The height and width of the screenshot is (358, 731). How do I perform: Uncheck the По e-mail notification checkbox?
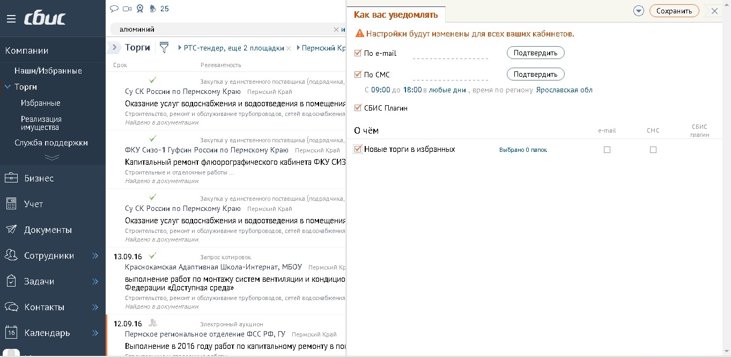tap(357, 53)
